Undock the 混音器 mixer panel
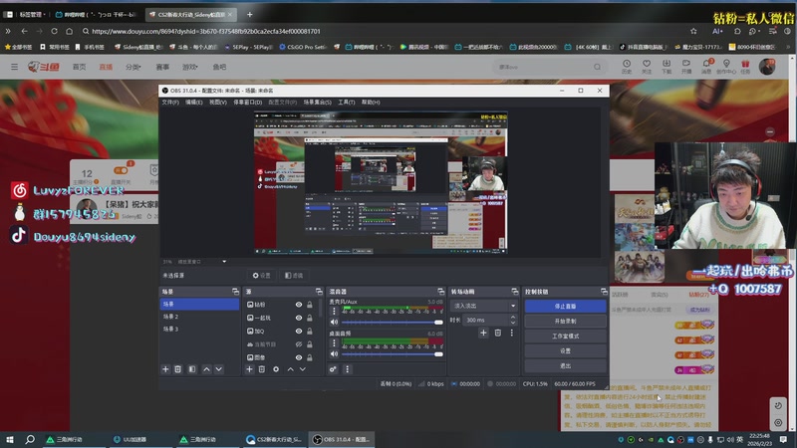 click(440, 292)
